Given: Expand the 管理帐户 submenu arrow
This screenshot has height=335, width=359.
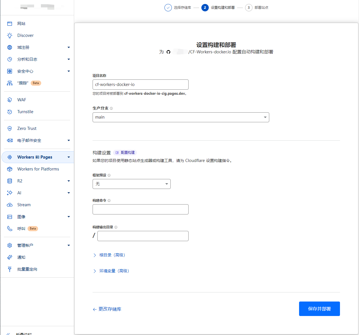Looking at the screenshot, I should pyautogui.click(x=69, y=245).
